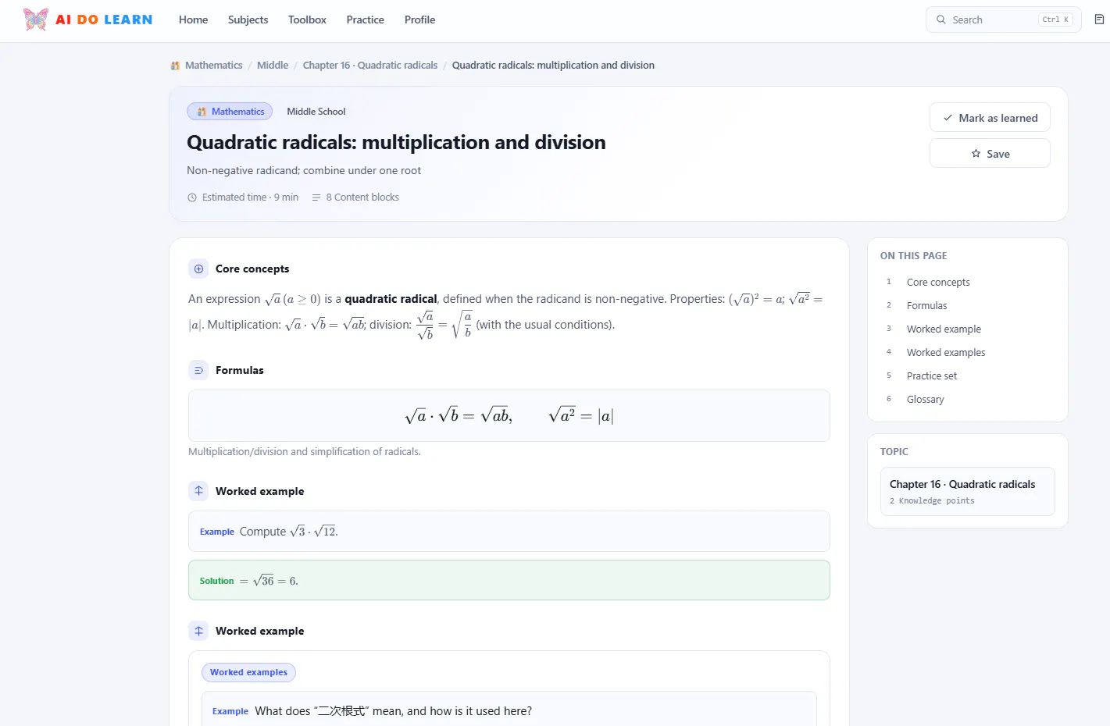Click the Worked examples pill tag
Image resolution: width=1110 pixels, height=726 pixels.
[248, 672]
